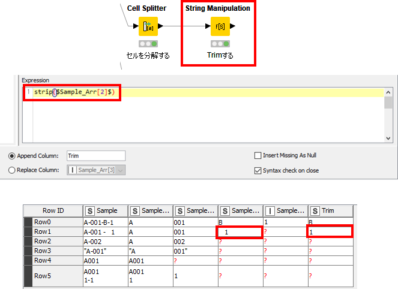Click the Cell Splitter output port arrow
This screenshot has height=289, width=398.
point(160,26)
